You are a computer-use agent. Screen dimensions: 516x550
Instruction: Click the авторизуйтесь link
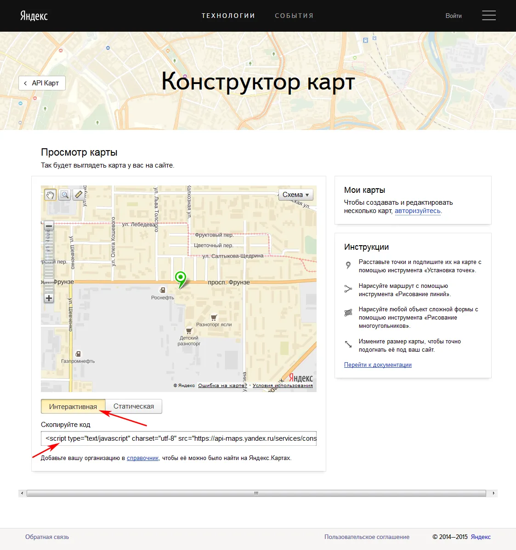pos(417,211)
